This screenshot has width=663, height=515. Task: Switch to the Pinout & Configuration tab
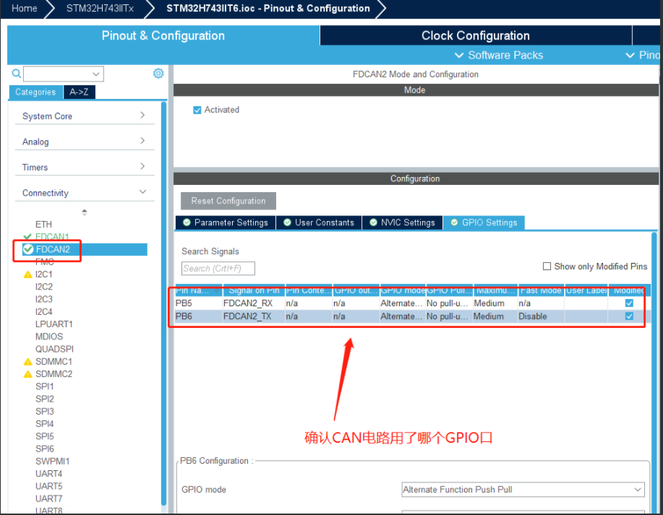tap(163, 35)
